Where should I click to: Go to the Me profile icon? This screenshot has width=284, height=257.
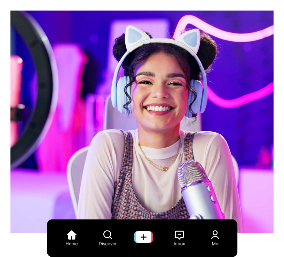pos(215,235)
